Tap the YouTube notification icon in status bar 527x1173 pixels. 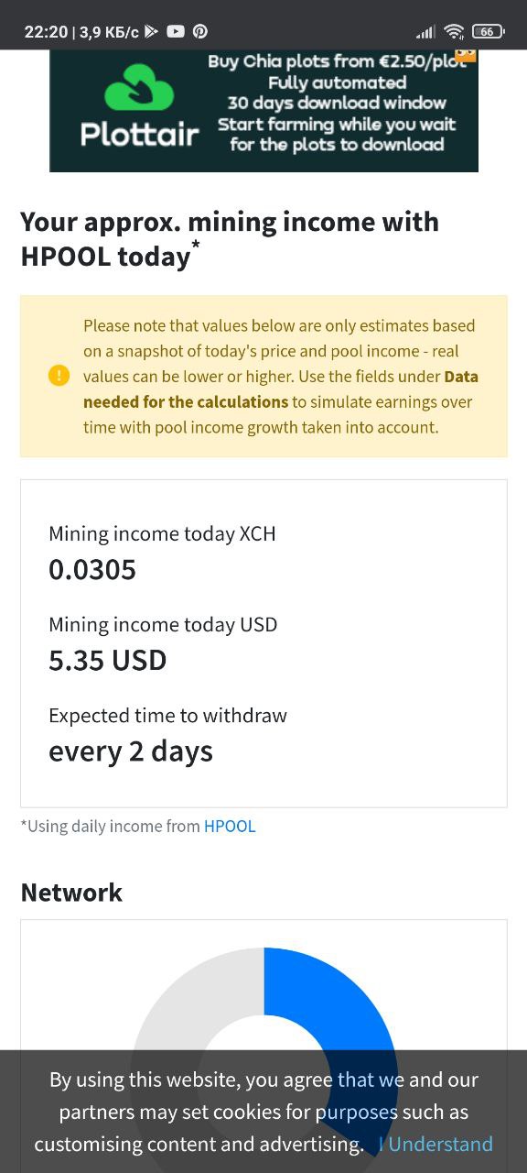176,31
